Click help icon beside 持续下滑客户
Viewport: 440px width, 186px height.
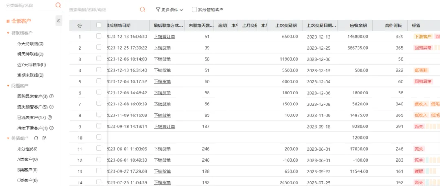tap(51, 128)
